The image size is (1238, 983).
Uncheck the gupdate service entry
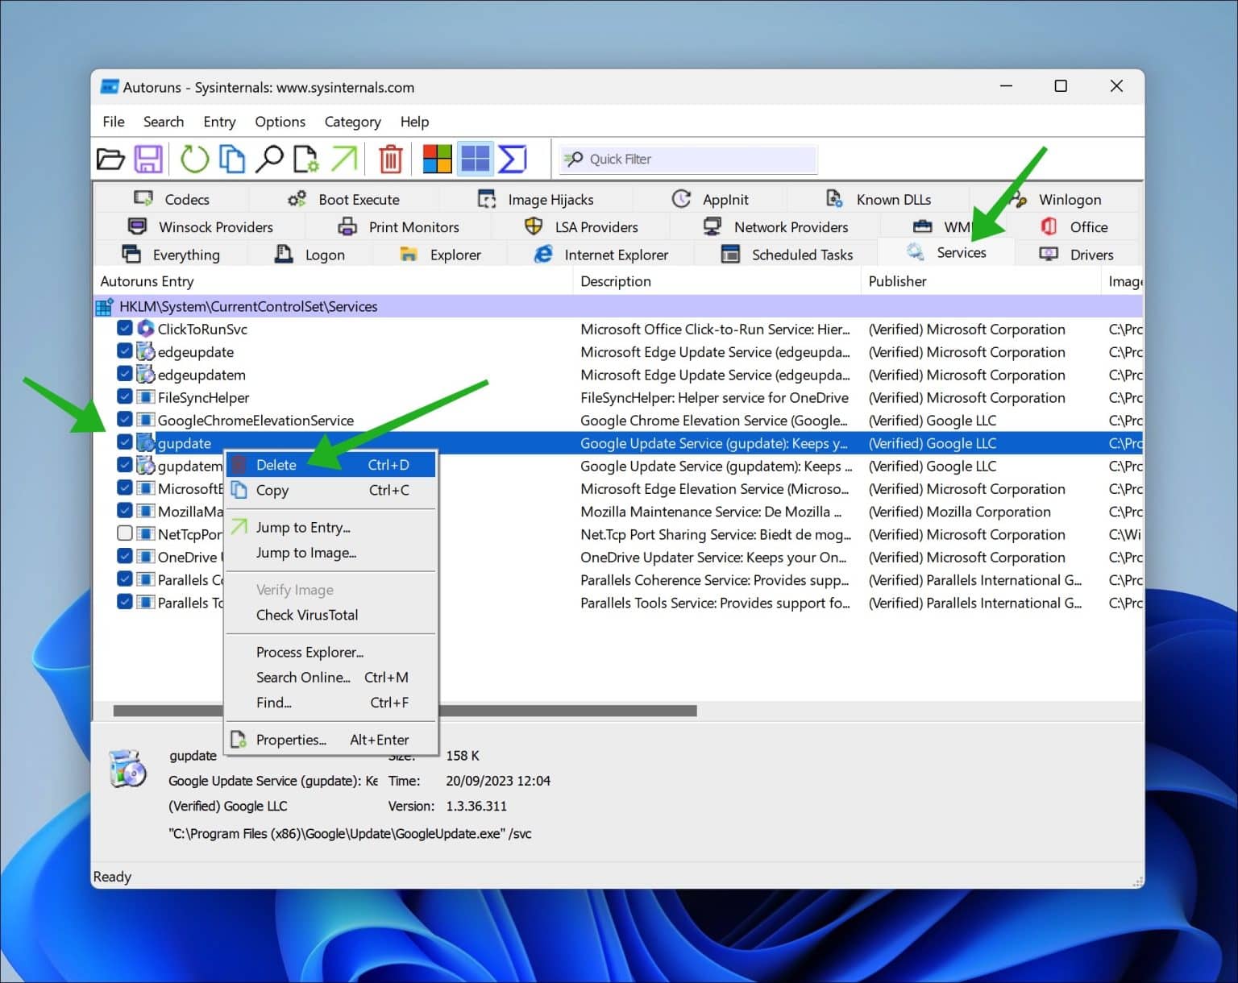coord(125,442)
